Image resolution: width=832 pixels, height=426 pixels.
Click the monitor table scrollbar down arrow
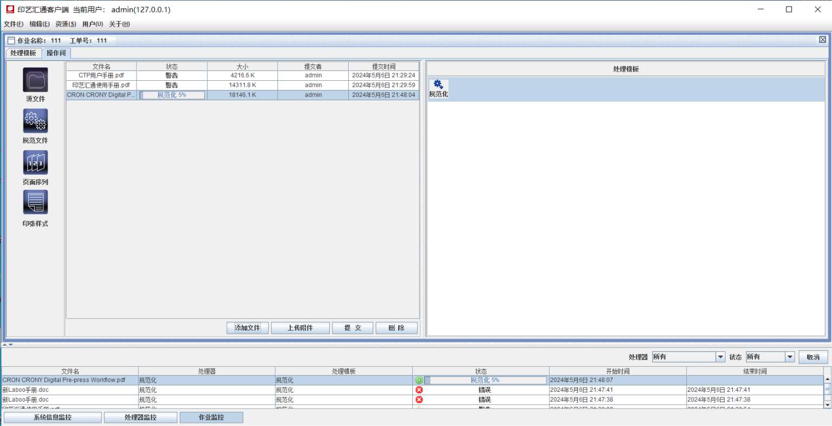coord(827,404)
